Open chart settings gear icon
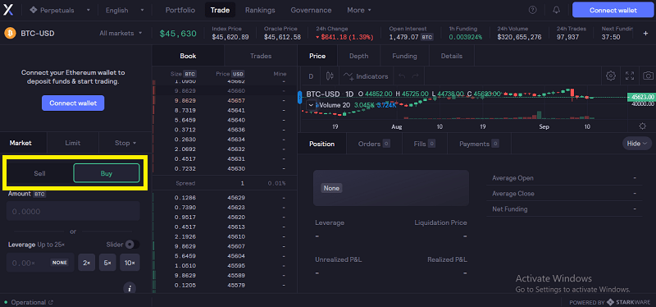The width and height of the screenshot is (656, 307). click(611, 76)
